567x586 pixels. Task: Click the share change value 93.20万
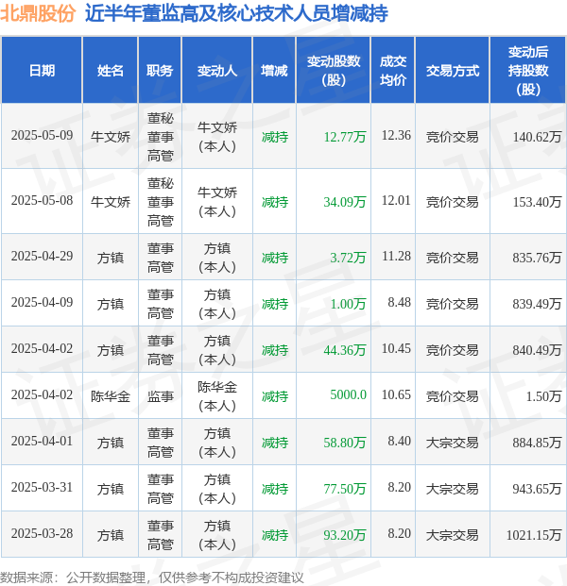(345, 535)
